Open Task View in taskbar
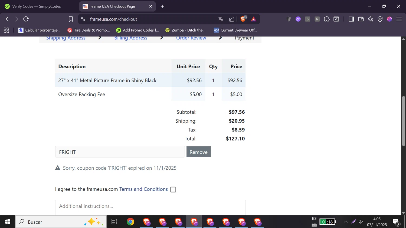The height and width of the screenshot is (228, 406). click(x=114, y=222)
